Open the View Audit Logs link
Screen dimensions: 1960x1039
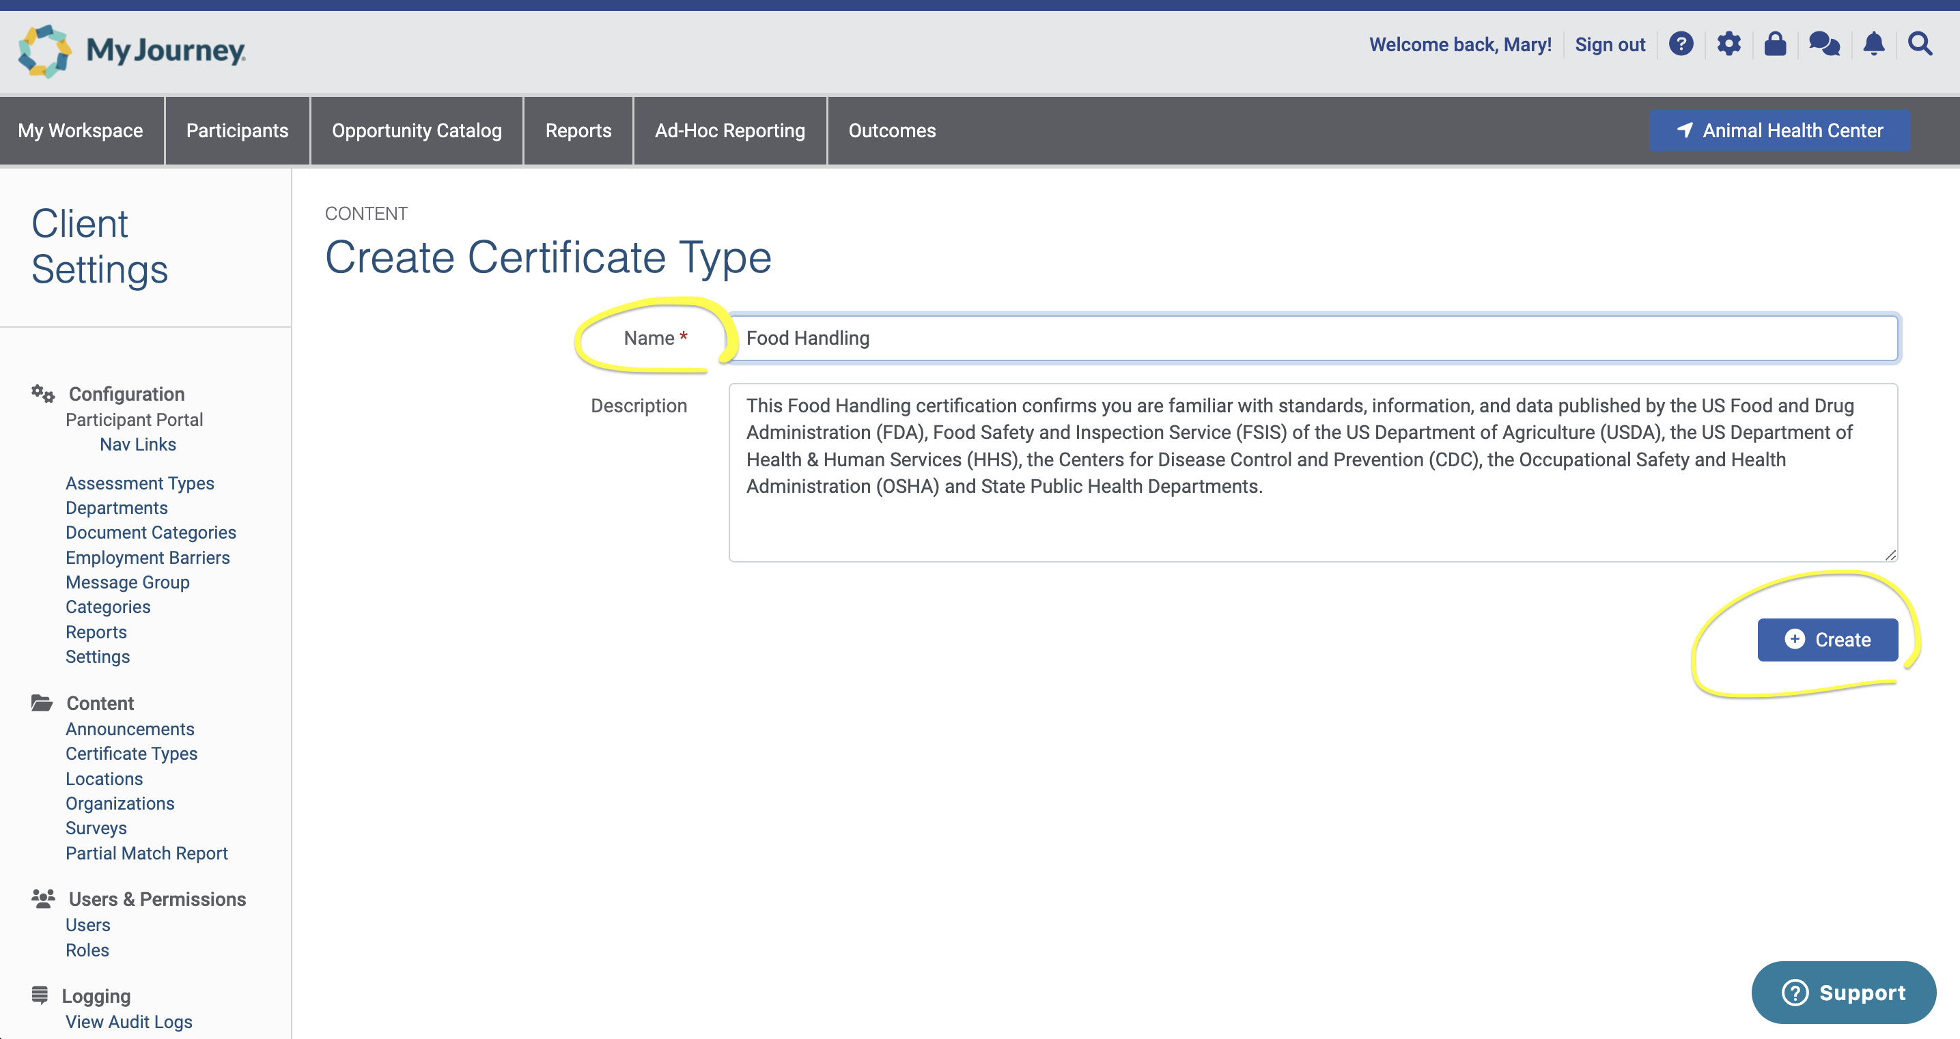(128, 1021)
